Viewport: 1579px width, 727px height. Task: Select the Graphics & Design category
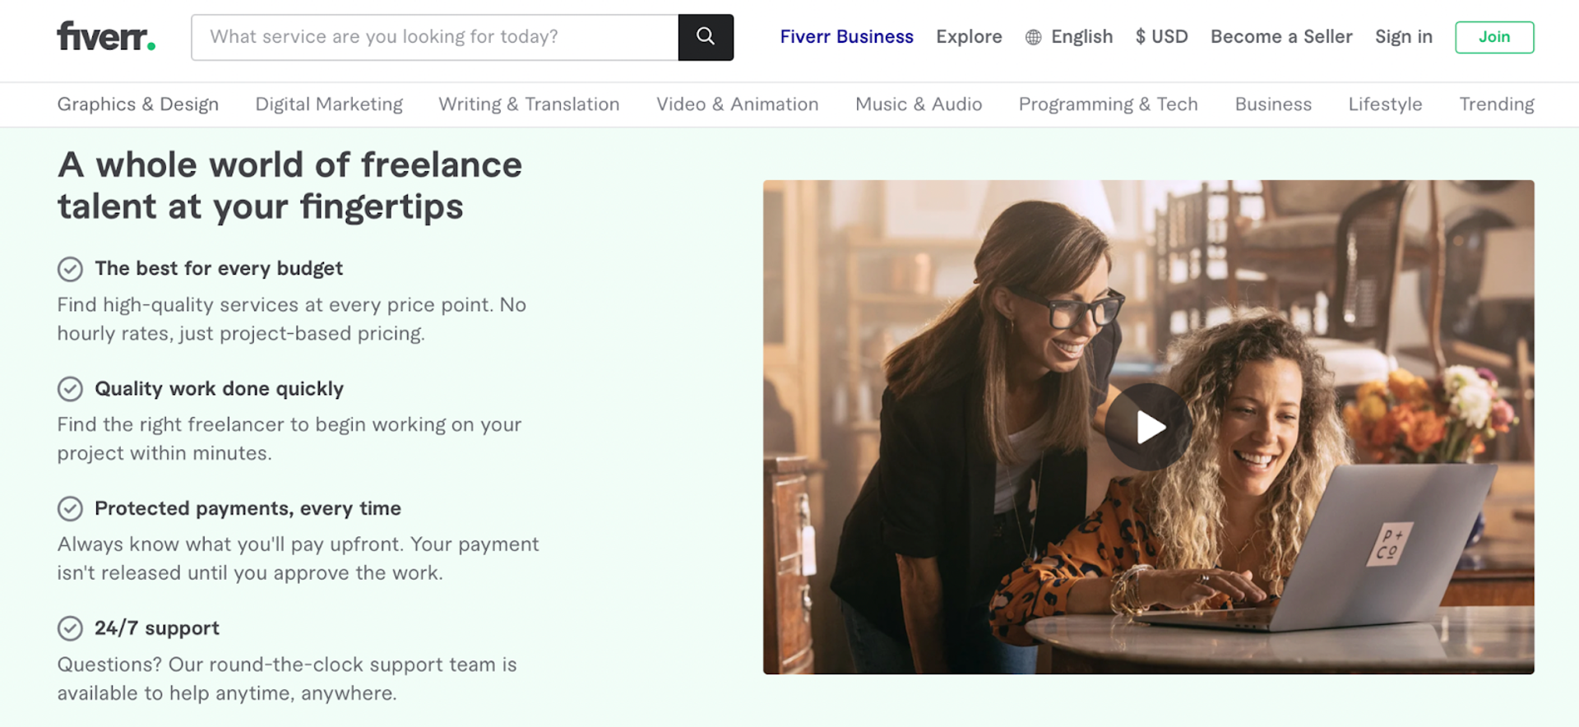tap(137, 104)
